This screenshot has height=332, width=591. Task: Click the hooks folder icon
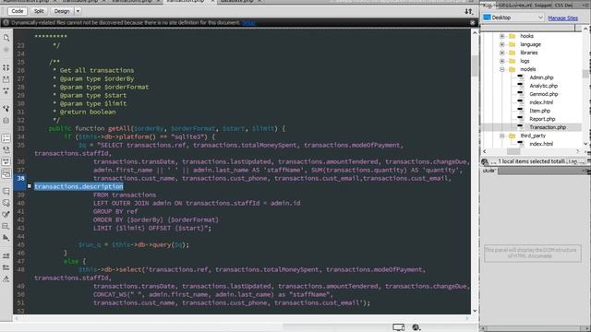(x=512, y=36)
